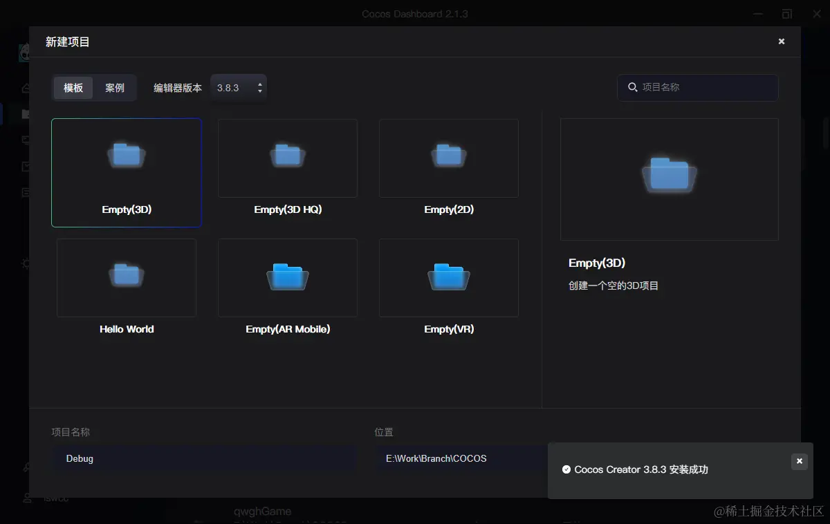Click the folder icon in Empty(3D HQ) card
The width and height of the screenshot is (830, 524).
coord(288,155)
